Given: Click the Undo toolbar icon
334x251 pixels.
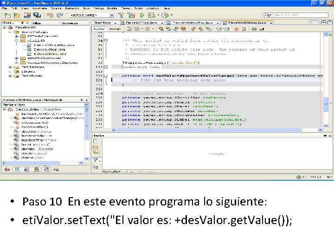Looking at the screenshot, I should (x=50, y=15).
